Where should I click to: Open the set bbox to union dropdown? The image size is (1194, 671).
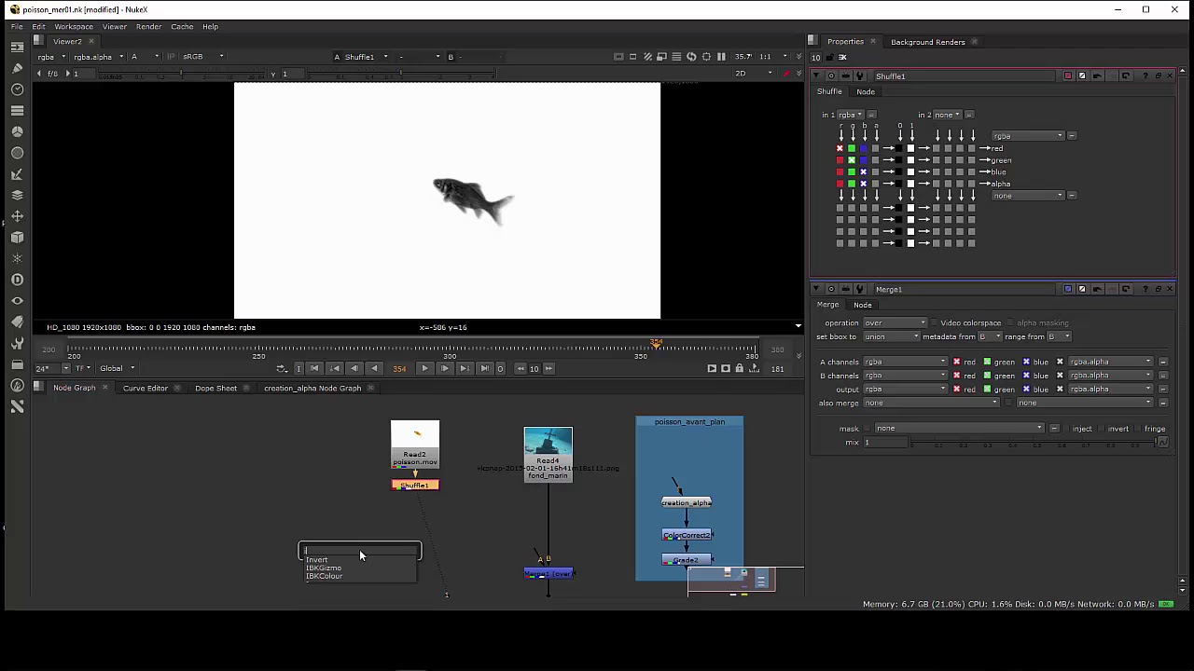point(890,336)
